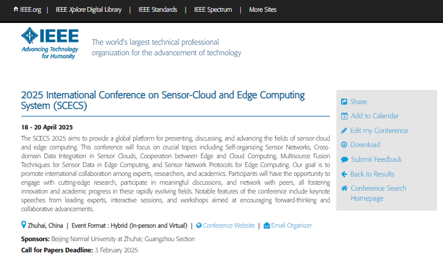Go to IEEE Standards in top bar
The width and height of the screenshot is (443, 260).
click(x=158, y=9)
